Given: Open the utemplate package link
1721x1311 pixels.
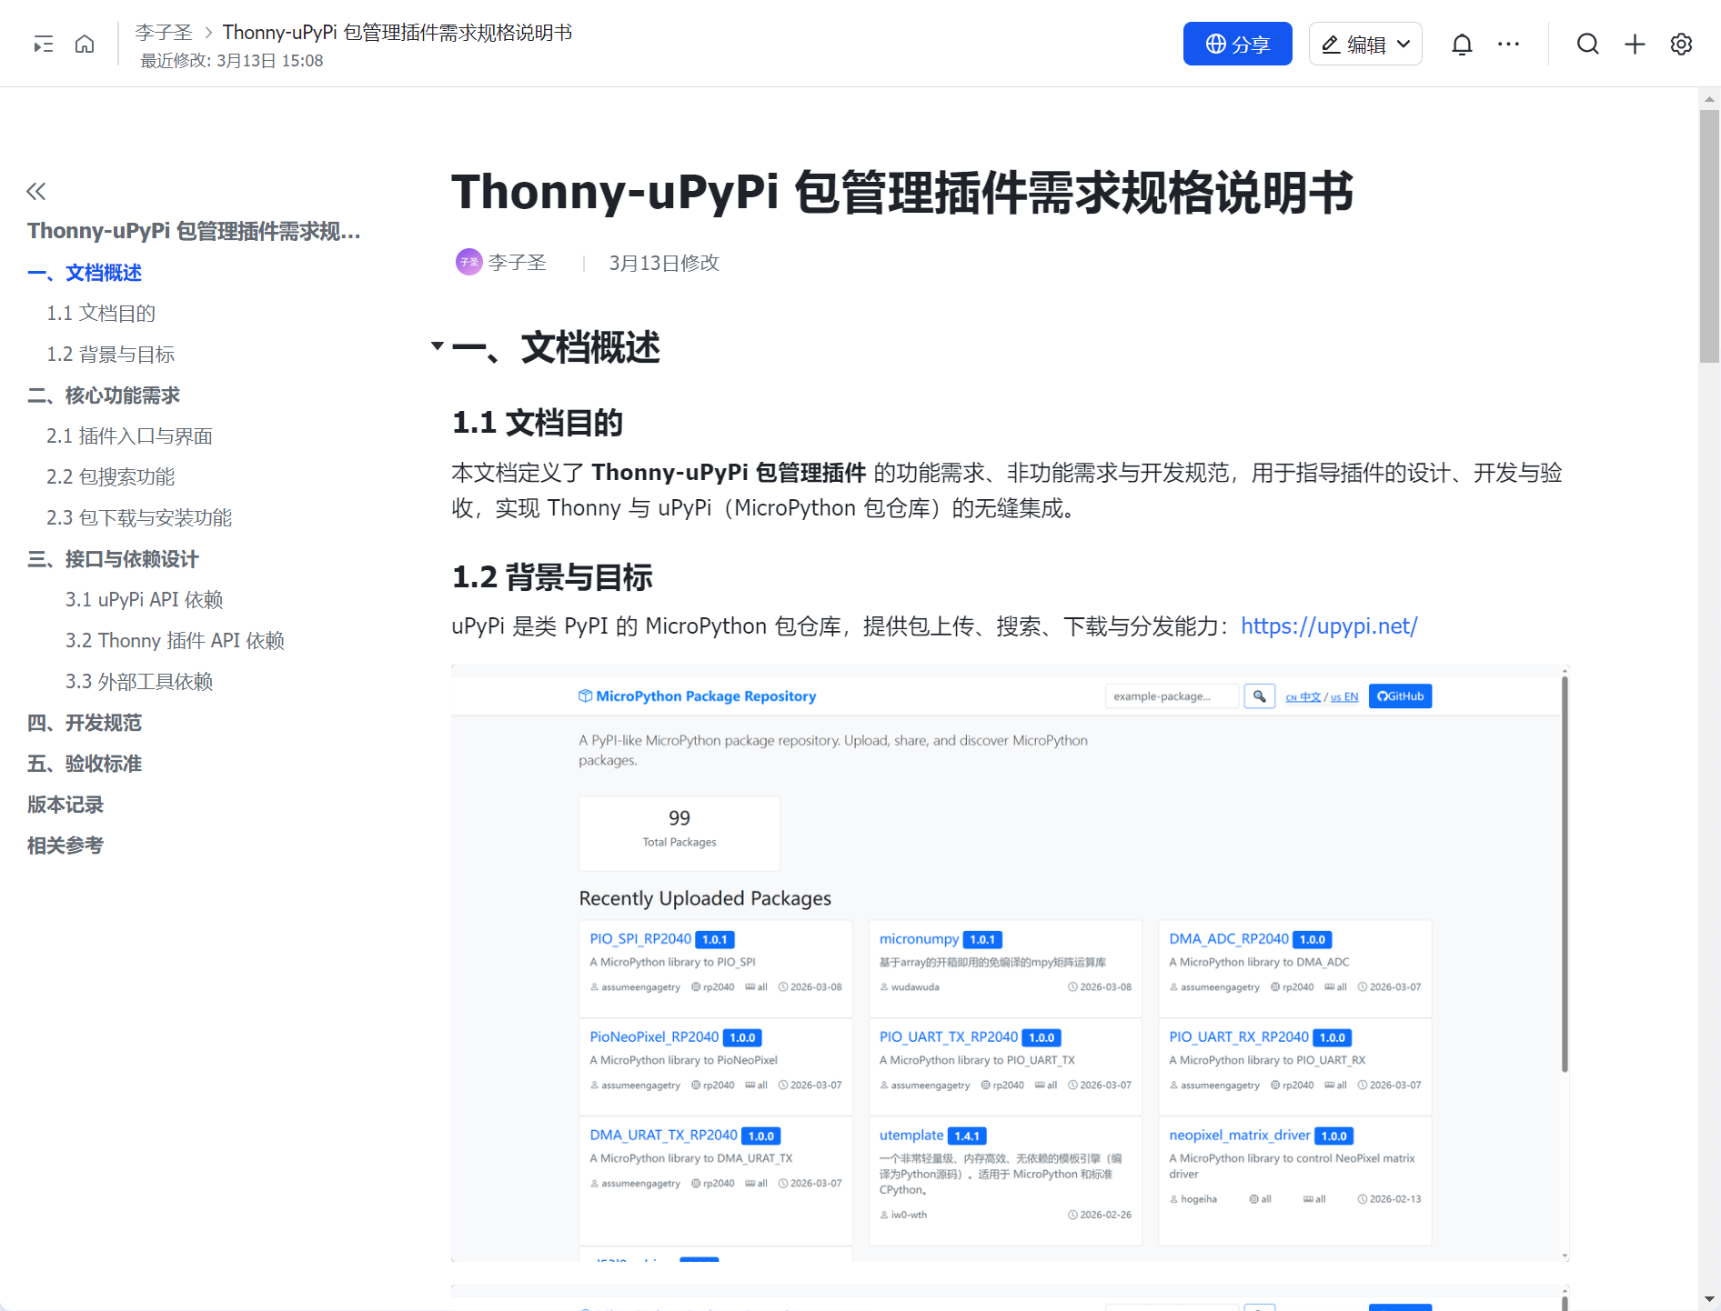Looking at the screenshot, I should coord(911,1136).
